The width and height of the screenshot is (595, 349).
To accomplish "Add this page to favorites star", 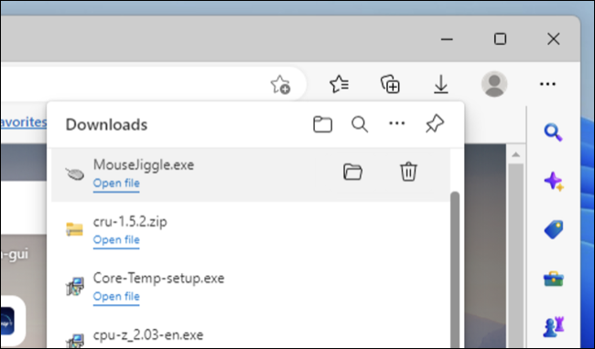I will coord(280,84).
